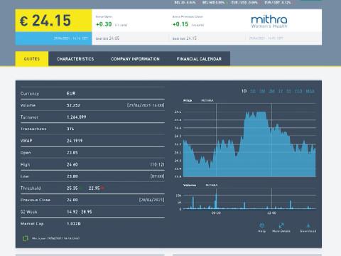Click the lower Threshold value 22.95
The image size is (341, 256).
pyautogui.click(x=94, y=188)
